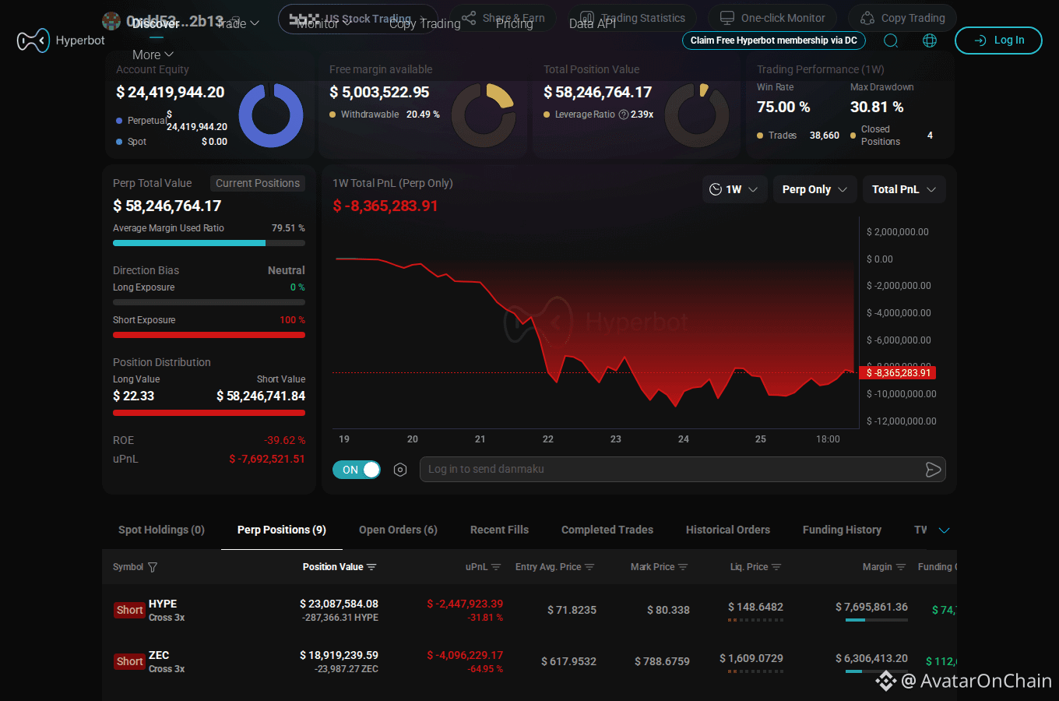Select the Perp Positions (9) tab
This screenshot has height=701, width=1059.
(x=281, y=530)
